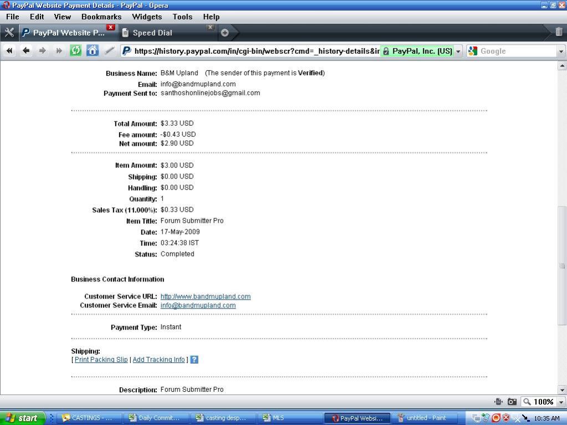Open the Tools menu
567x425 pixels.
(182, 17)
